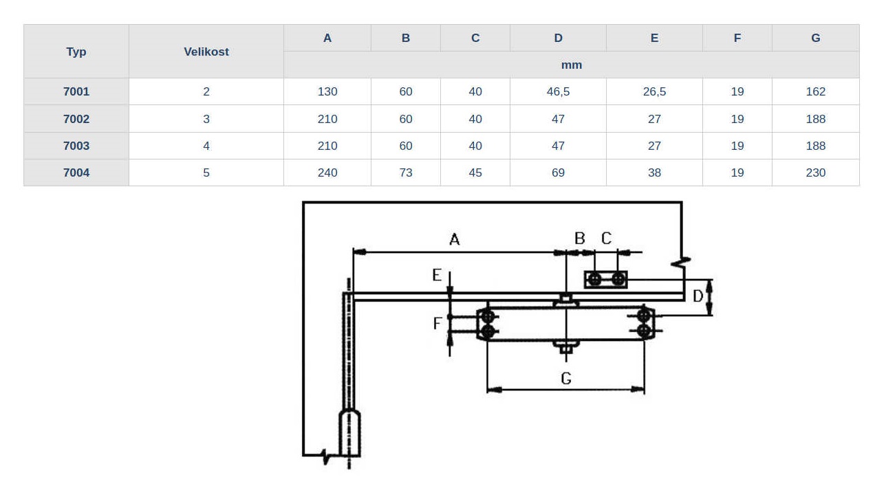
Task: Click the mm units header cell
Action: coord(571,65)
